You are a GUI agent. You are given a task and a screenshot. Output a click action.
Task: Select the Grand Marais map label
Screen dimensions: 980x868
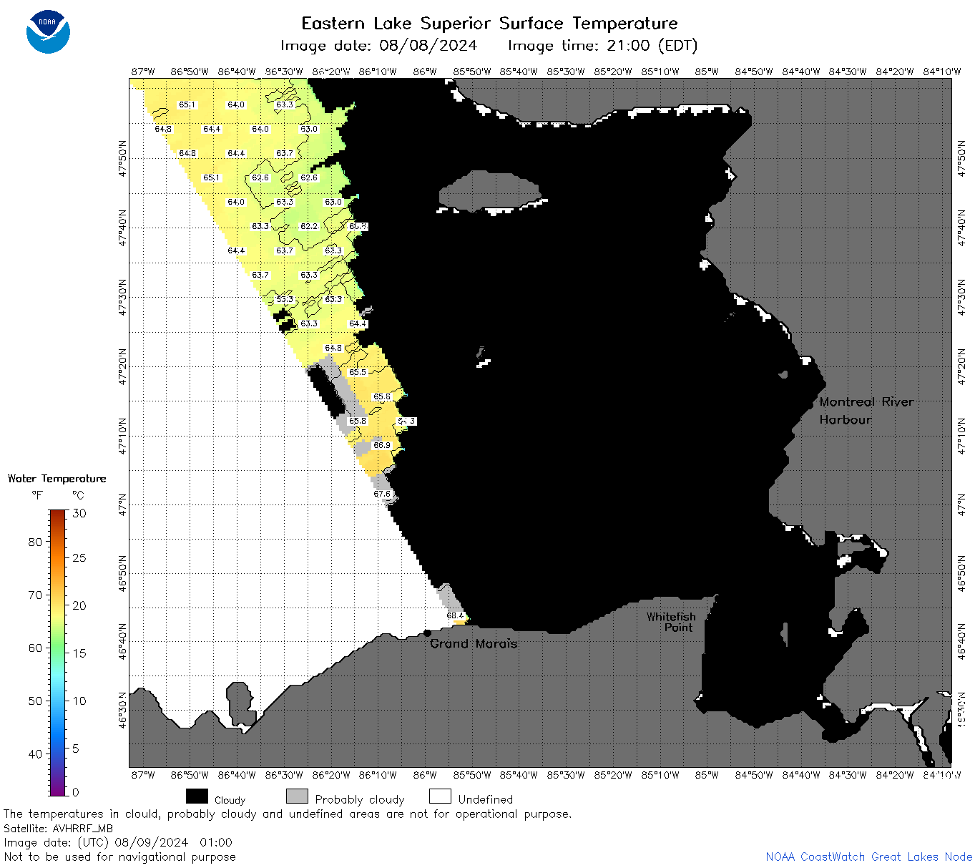click(x=474, y=643)
